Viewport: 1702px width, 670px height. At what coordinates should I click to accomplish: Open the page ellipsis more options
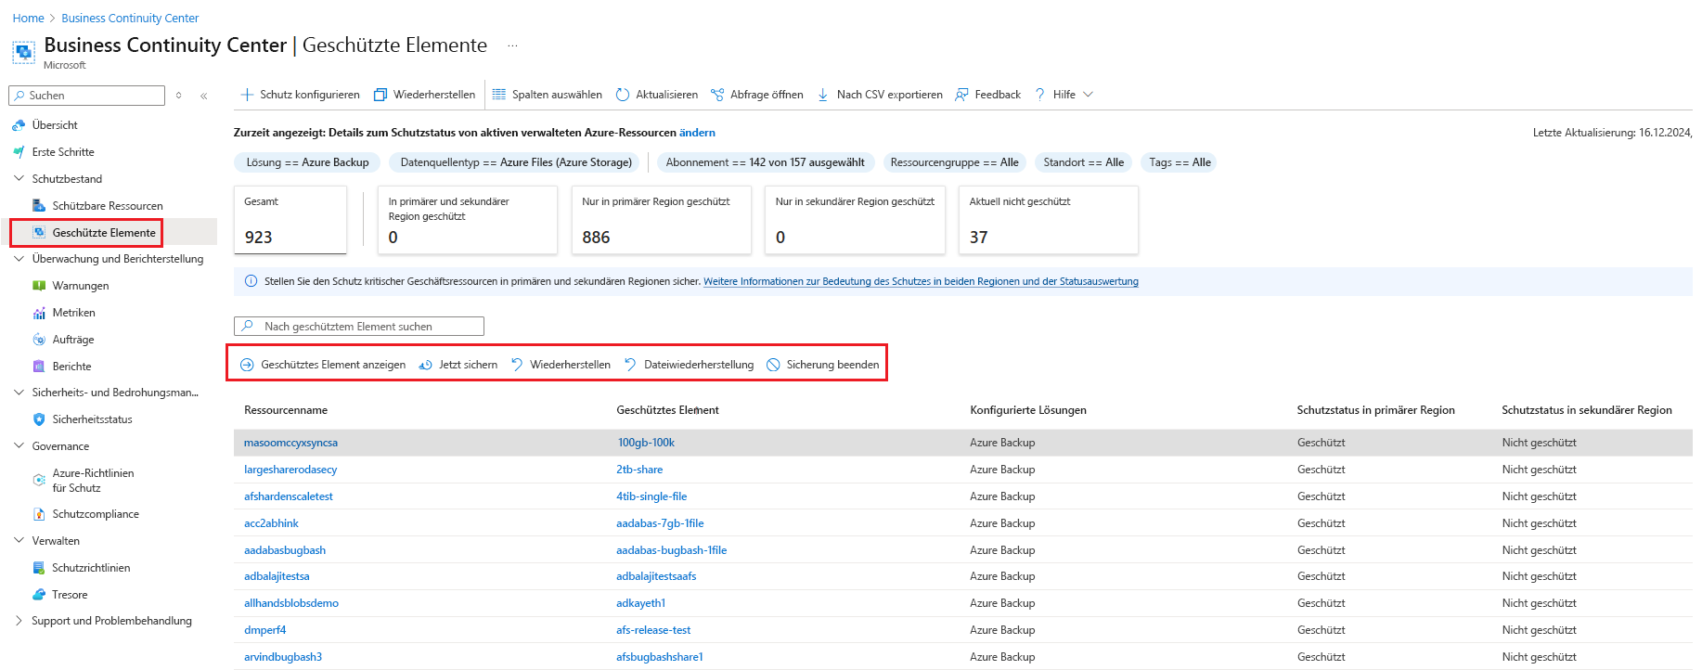coord(512,45)
